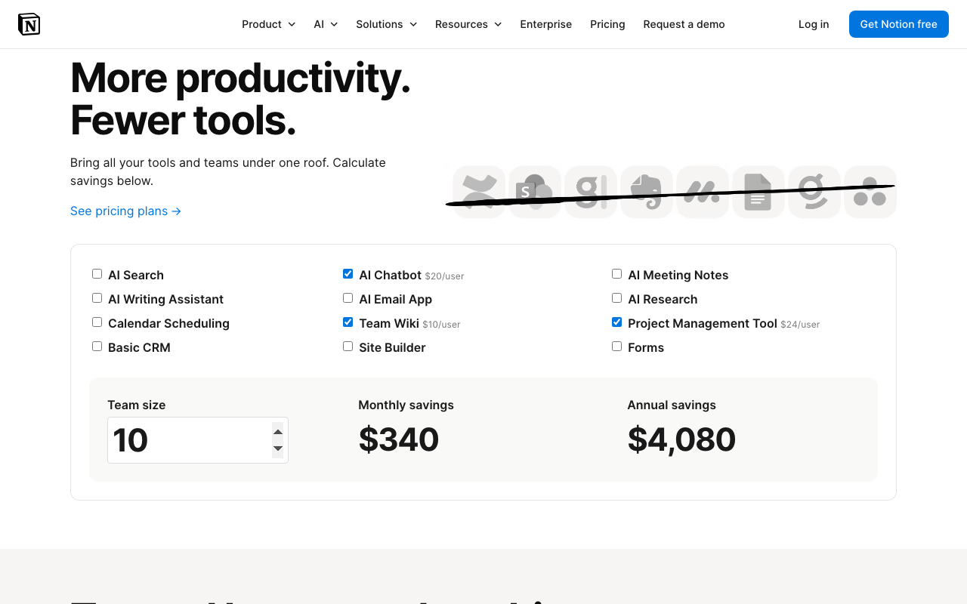
Task: Follow the See pricing plans link
Action: coord(125,211)
